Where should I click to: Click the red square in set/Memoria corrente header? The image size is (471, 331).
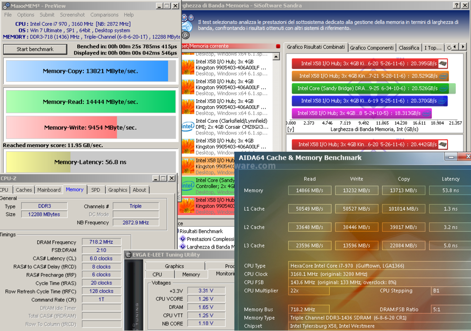[278, 46]
